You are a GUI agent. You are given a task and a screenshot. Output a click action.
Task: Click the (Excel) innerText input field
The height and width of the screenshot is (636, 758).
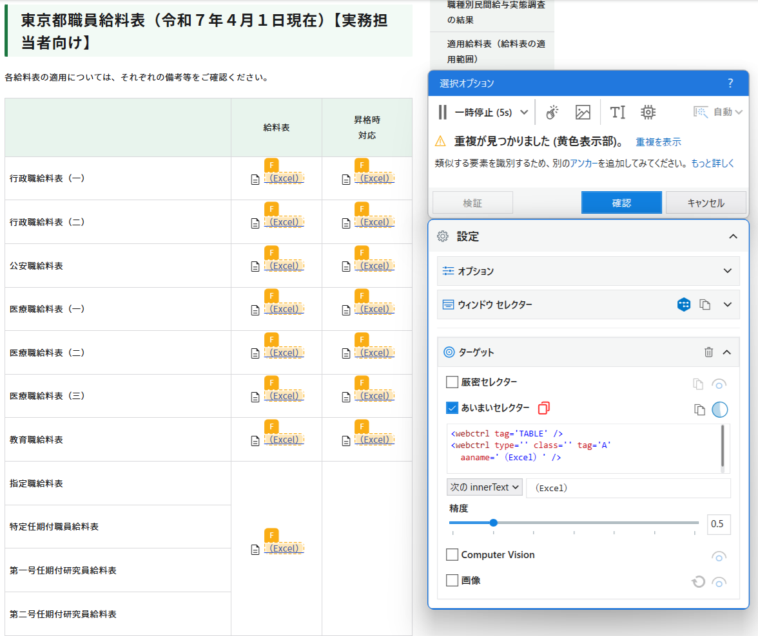(x=628, y=488)
